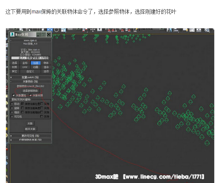Open the Material Editor icon
215x183 pixels.
[207, 30]
